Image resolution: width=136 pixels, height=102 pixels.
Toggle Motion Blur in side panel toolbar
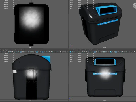click(x=125, y=52)
